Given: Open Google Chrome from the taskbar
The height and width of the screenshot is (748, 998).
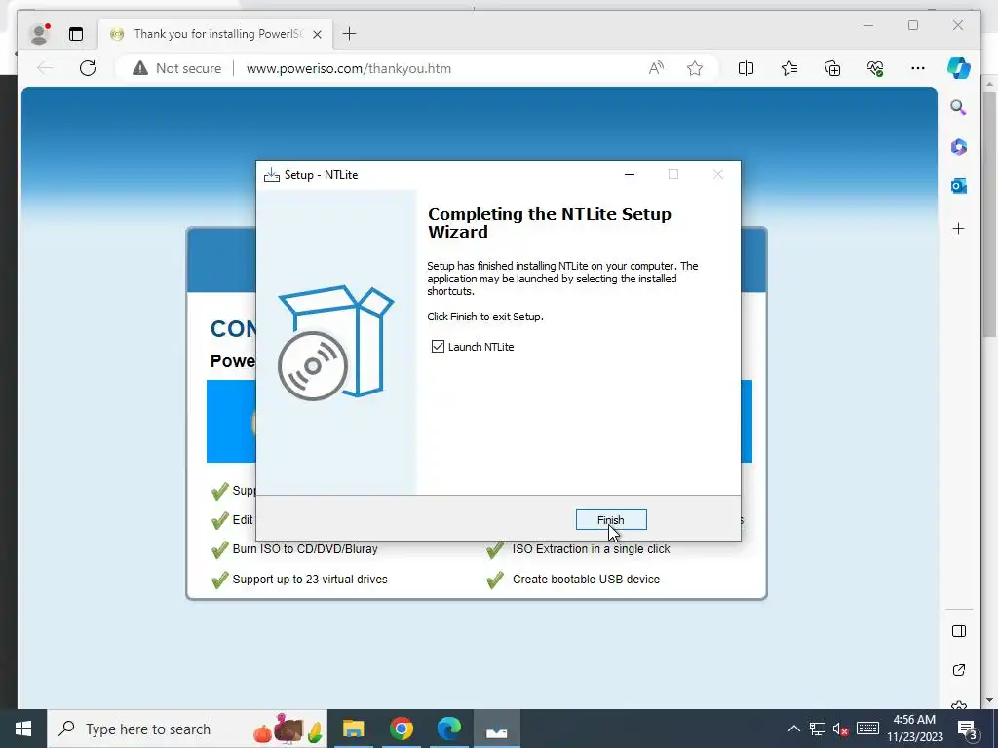Looking at the screenshot, I should point(401,729).
